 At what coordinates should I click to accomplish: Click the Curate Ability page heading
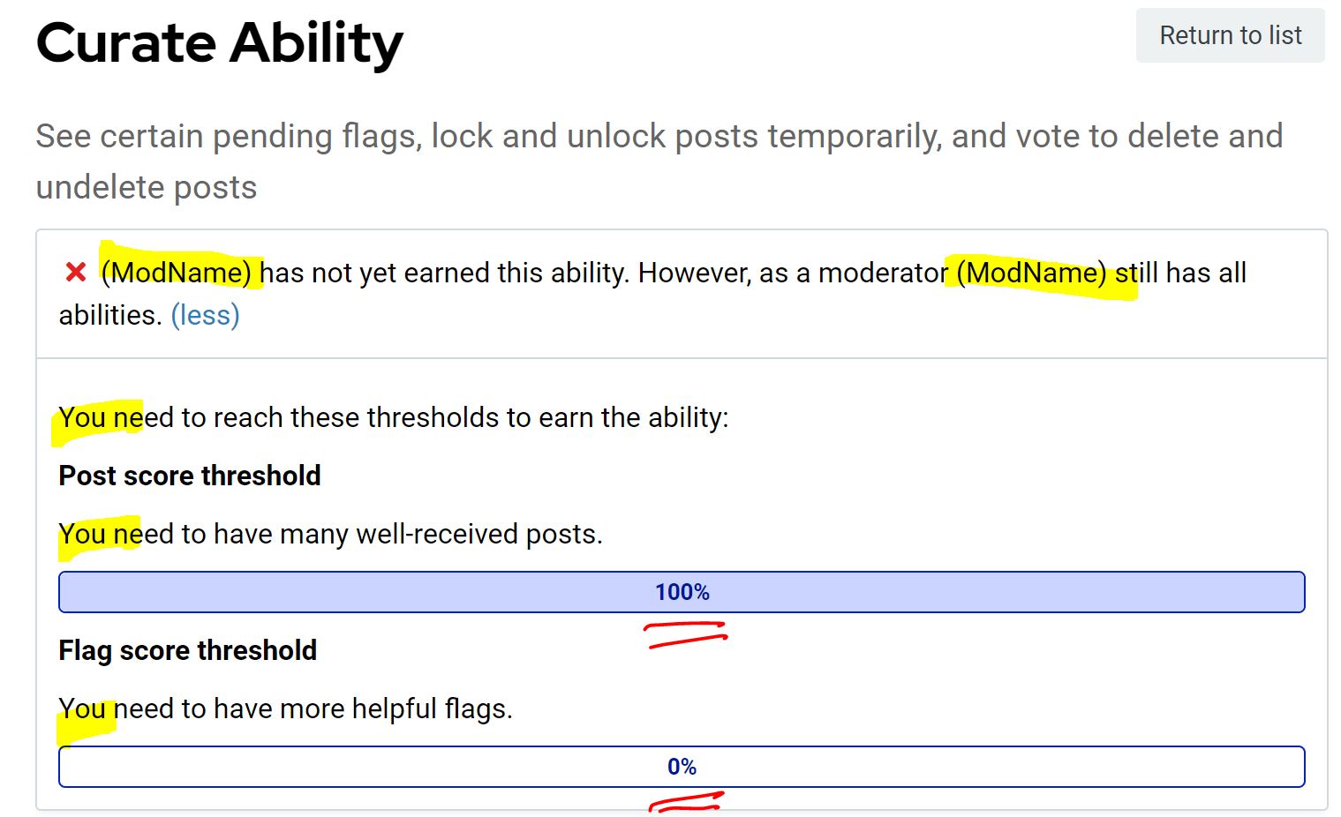220,42
